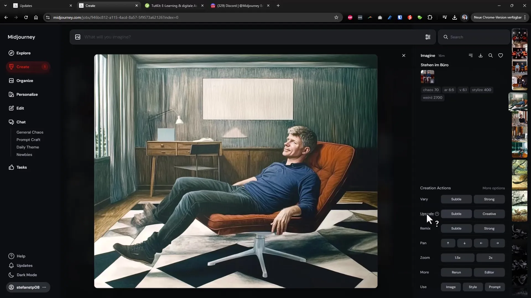Select the Daily Theme chat room
The width and height of the screenshot is (531, 298).
point(28,147)
